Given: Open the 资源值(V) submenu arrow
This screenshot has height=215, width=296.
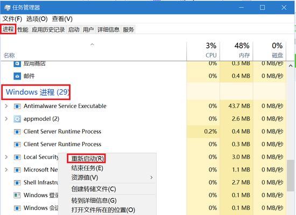Looking at the screenshot, I should 151,177.
